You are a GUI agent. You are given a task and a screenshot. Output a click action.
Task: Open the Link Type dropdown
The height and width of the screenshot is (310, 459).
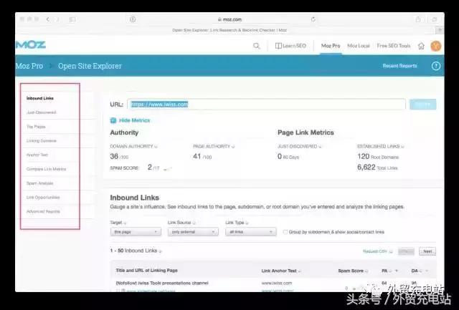point(251,232)
